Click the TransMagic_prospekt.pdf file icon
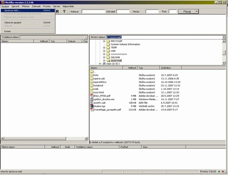This screenshot has height=175, width=228. pyautogui.click(x=92, y=110)
